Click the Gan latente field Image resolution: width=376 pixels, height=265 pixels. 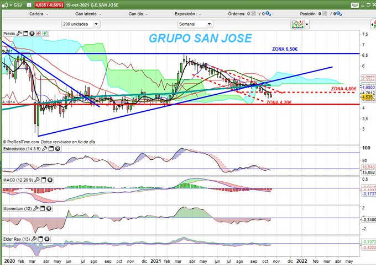[x=88, y=14]
